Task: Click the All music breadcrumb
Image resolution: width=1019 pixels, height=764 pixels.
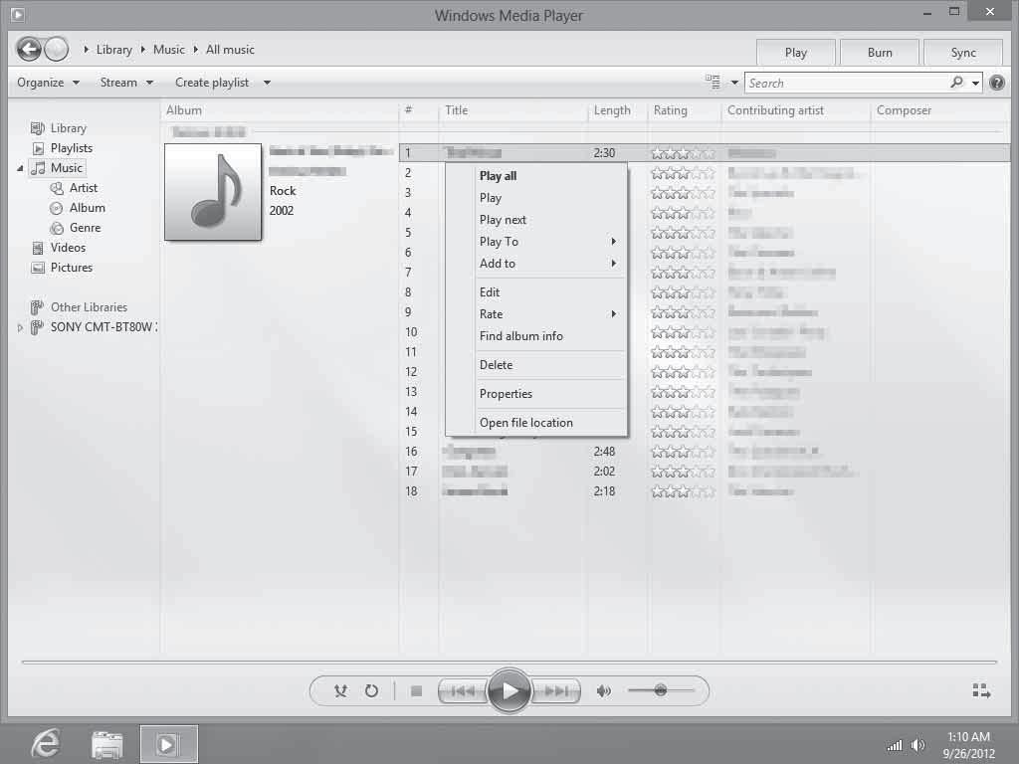Action: click(230, 50)
